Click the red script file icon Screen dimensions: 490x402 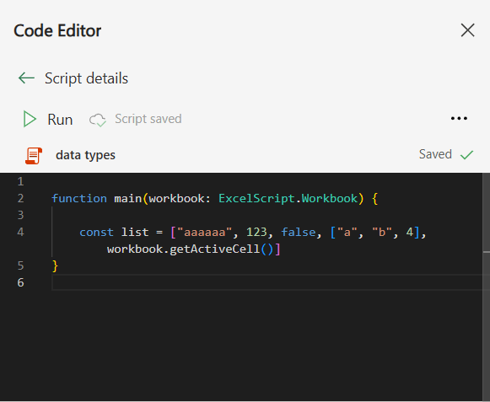coord(34,156)
